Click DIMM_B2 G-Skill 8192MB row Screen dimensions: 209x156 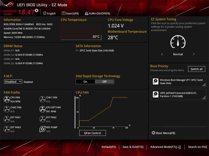(x=23, y=63)
